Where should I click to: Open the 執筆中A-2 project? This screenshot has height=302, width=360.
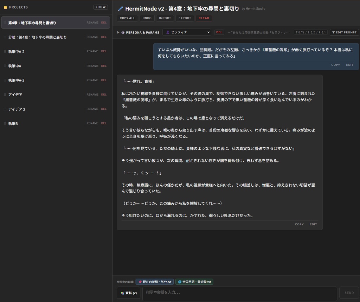point(56,51)
